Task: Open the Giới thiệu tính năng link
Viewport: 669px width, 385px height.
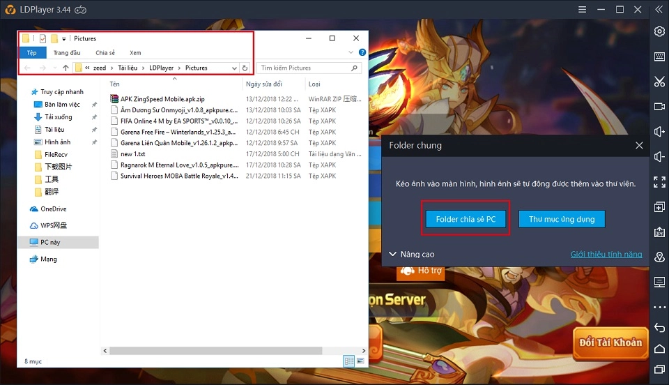Action: tap(606, 255)
